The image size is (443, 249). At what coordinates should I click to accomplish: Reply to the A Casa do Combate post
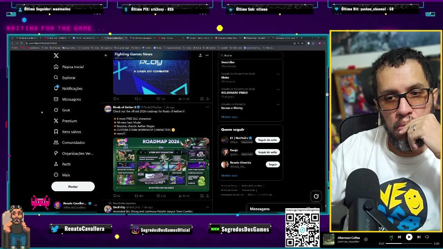[116, 99]
